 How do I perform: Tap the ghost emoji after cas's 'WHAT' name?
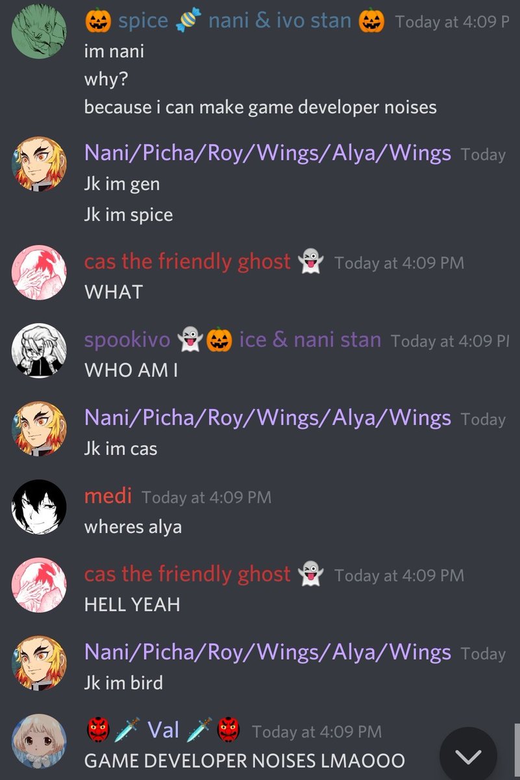click(310, 263)
